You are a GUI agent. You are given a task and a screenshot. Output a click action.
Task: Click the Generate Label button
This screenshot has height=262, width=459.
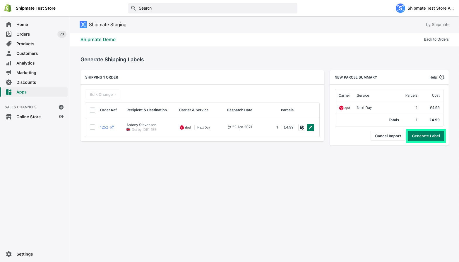[426, 136]
